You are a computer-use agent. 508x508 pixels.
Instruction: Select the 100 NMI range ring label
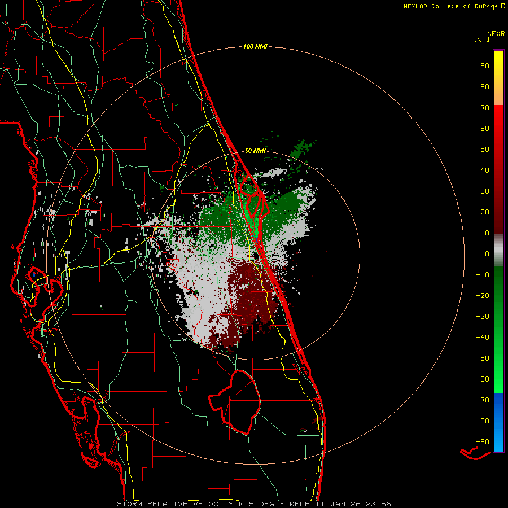pyautogui.click(x=255, y=47)
